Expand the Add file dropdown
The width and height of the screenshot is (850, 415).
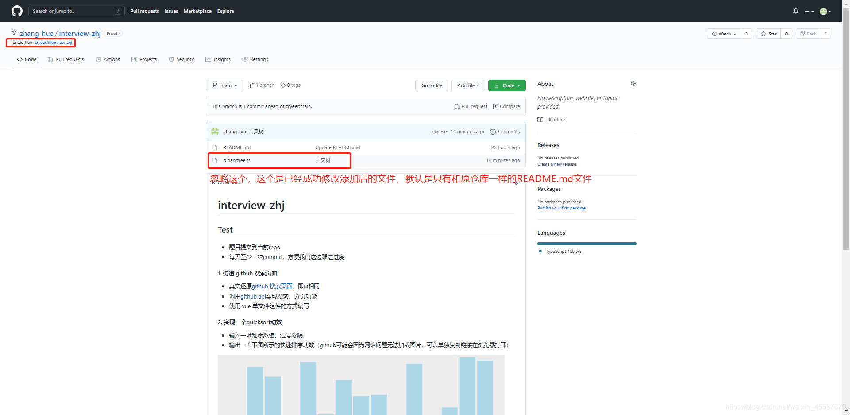468,85
